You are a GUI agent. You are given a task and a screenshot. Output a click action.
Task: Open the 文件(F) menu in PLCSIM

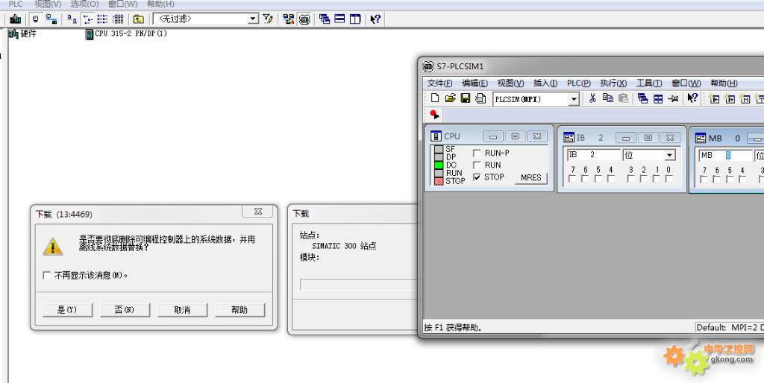[440, 83]
